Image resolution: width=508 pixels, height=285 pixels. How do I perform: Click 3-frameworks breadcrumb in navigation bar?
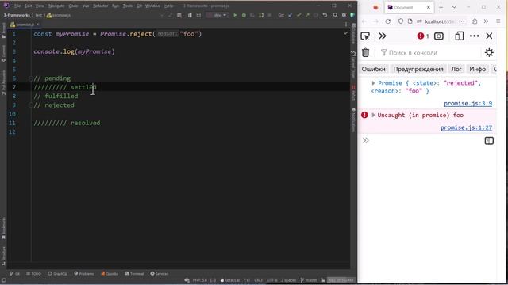pos(17,15)
